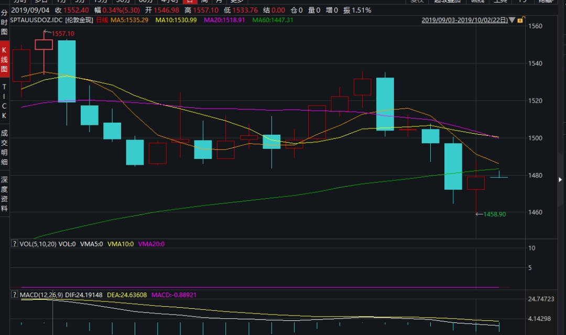
Task: Select the MA60:1447.31 indicator label
Action: click(x=273, y=20)
